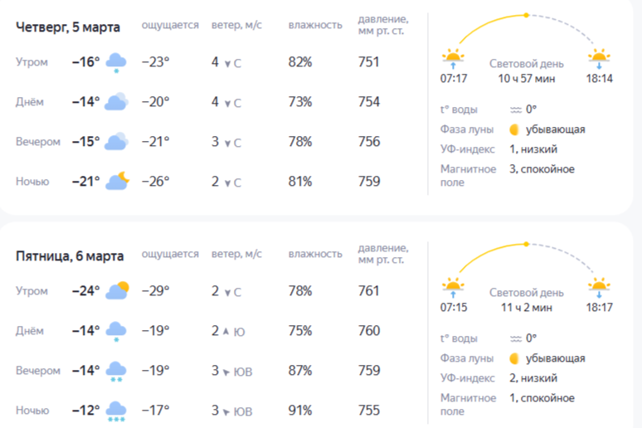This screenshot has width=642, height=428.
Task: Click Thursday waning moon phase icon
Action: [x=515, y=129]
